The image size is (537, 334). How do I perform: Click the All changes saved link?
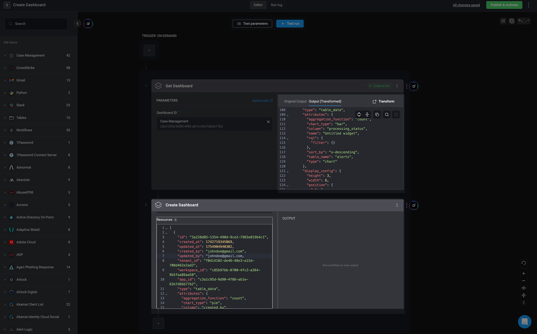(x=466, y=5)
